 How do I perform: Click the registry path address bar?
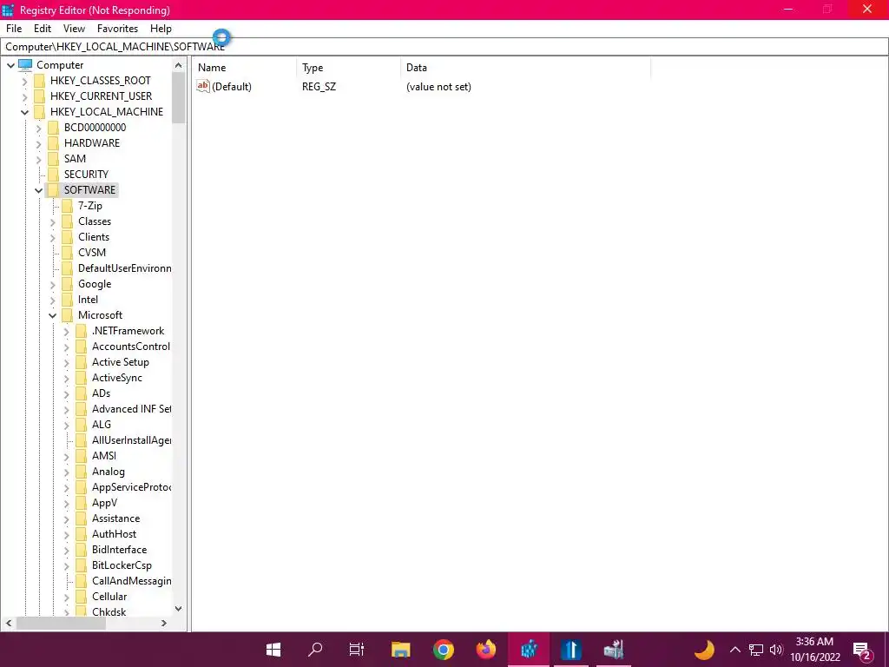[x=444, y=47]
